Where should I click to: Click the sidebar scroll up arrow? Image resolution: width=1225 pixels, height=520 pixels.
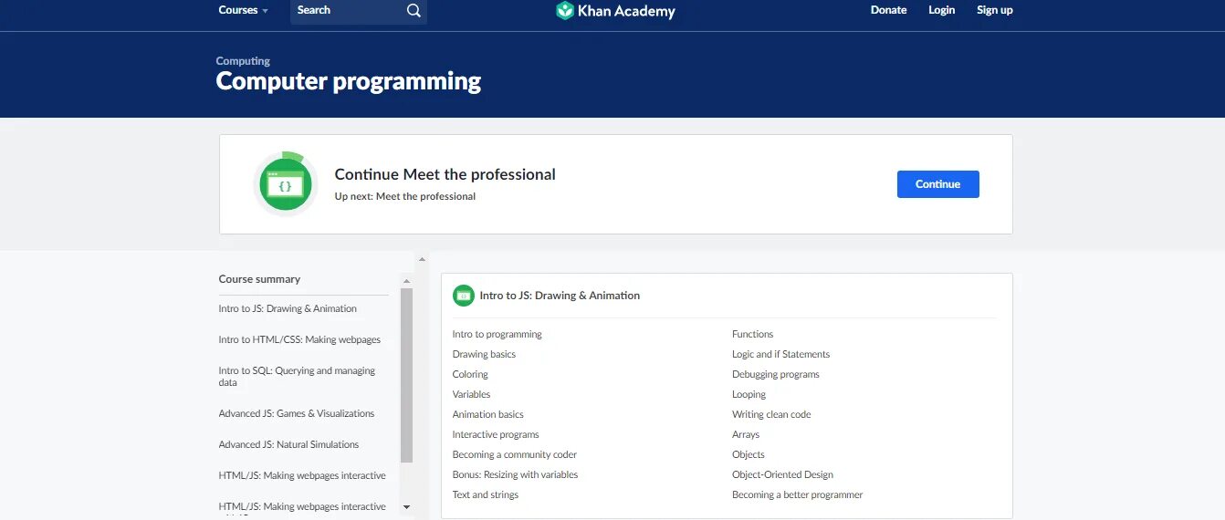(x=407, y=282)
